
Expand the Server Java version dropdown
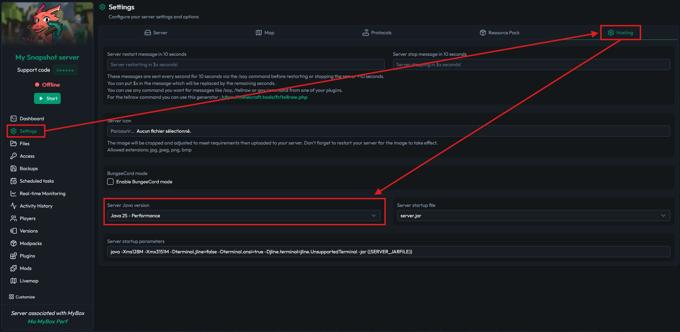(244, 216)
